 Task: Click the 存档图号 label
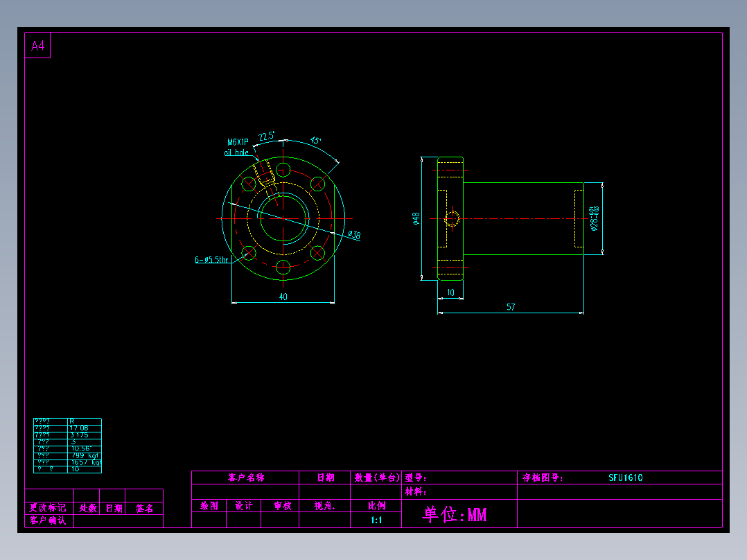click(x=543, y=478)
